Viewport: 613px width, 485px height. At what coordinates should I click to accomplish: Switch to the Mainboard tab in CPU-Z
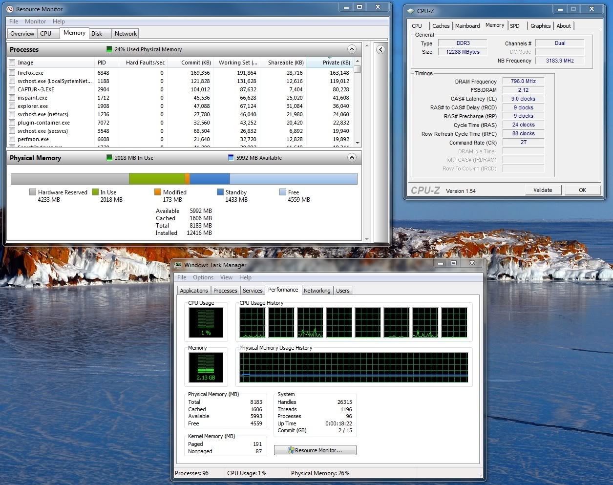click(x=467, y=26)
